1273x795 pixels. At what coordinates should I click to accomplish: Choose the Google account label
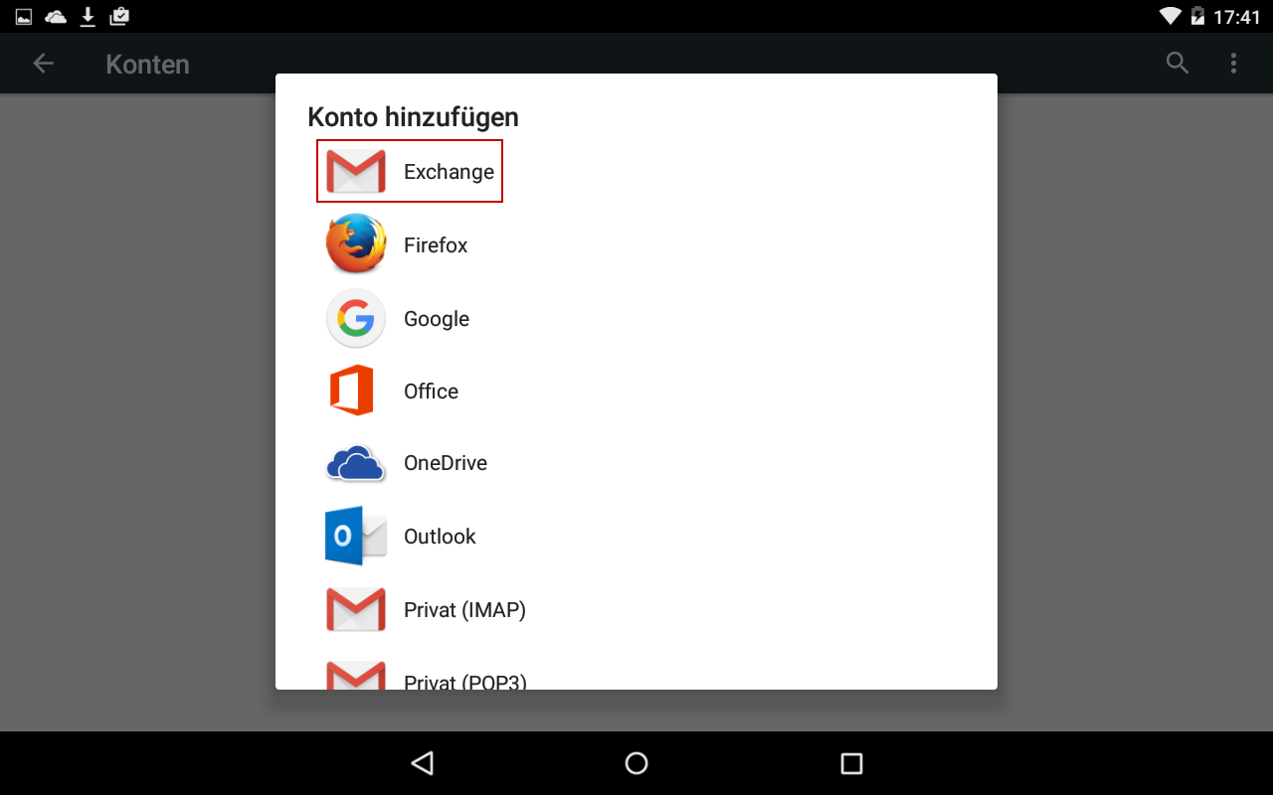[x=437, y=319]
